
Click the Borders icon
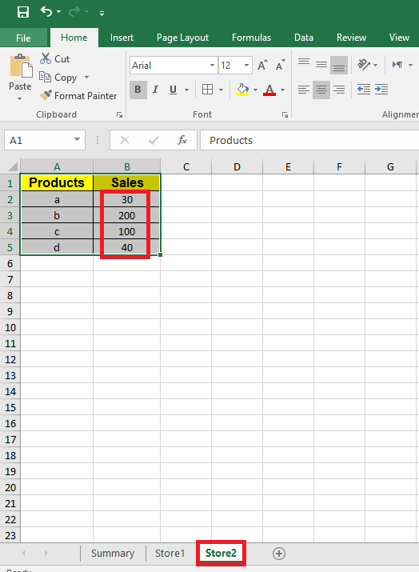[207, 90]
